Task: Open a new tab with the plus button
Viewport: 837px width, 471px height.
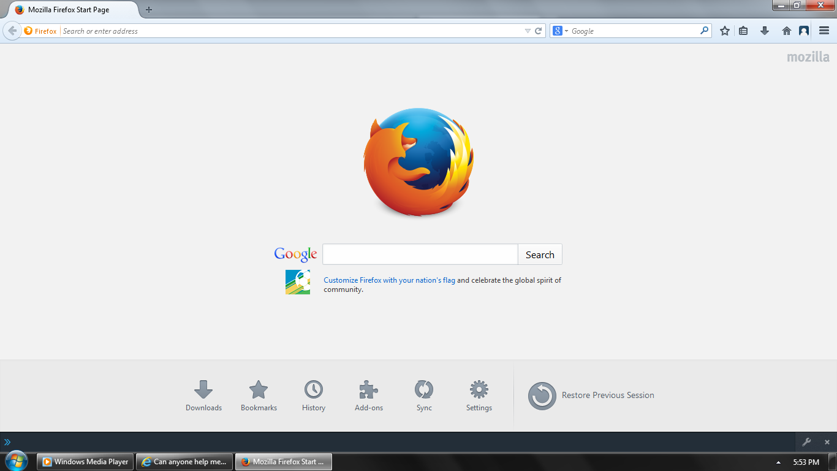Action: 149,10
